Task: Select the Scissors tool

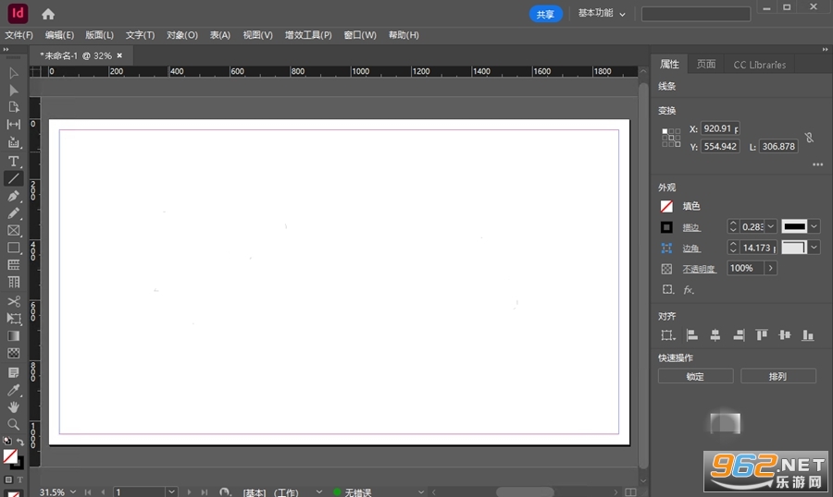Action: tap(13, 301)
